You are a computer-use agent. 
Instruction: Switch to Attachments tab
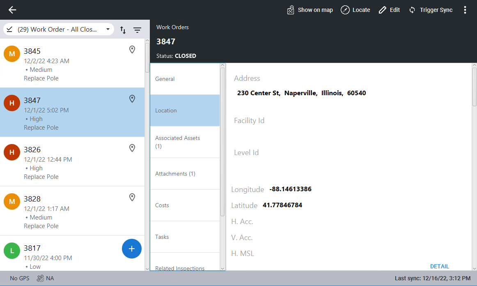tap(185, 174)
